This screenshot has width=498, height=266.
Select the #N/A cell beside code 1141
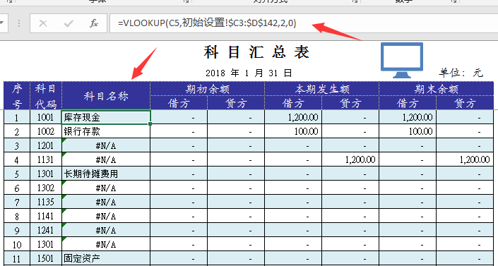(106, 216)
